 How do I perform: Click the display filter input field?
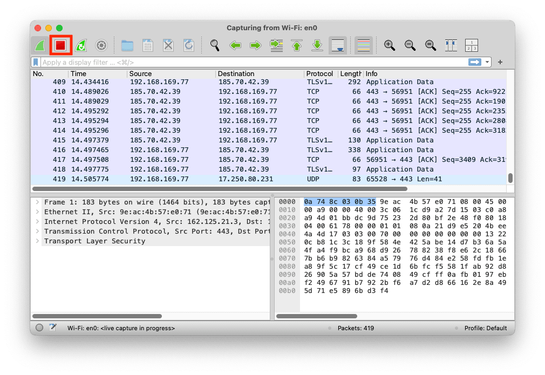pyautogui.click(x=254, y=62)
